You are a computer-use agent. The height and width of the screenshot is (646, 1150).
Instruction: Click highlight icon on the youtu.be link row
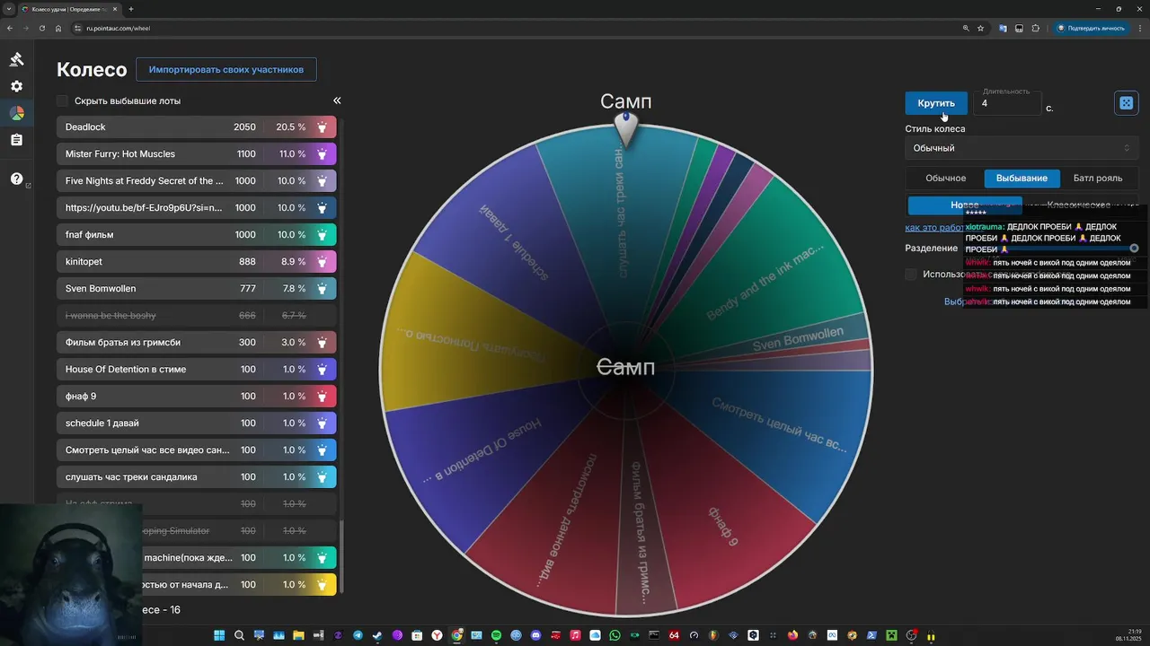click(x=323, y=208)
